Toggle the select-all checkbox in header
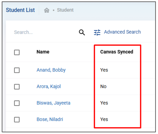Screen dimensions: 158x134 [17, 52]
